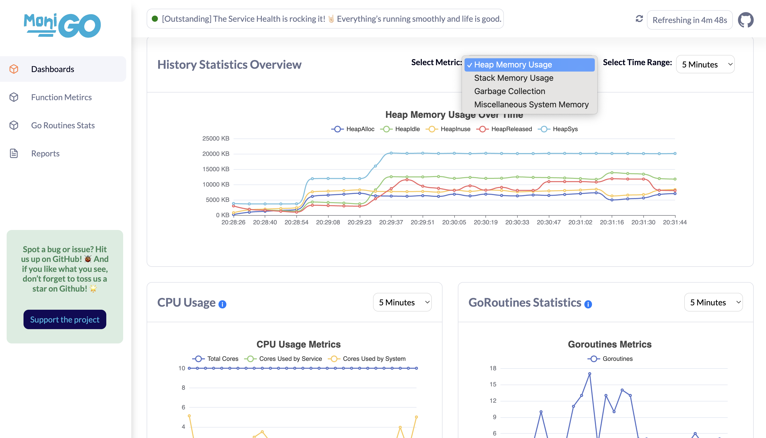Click the CPU Usage info icon
This screenshot has height=438, width=766.
tap(222, 304)
